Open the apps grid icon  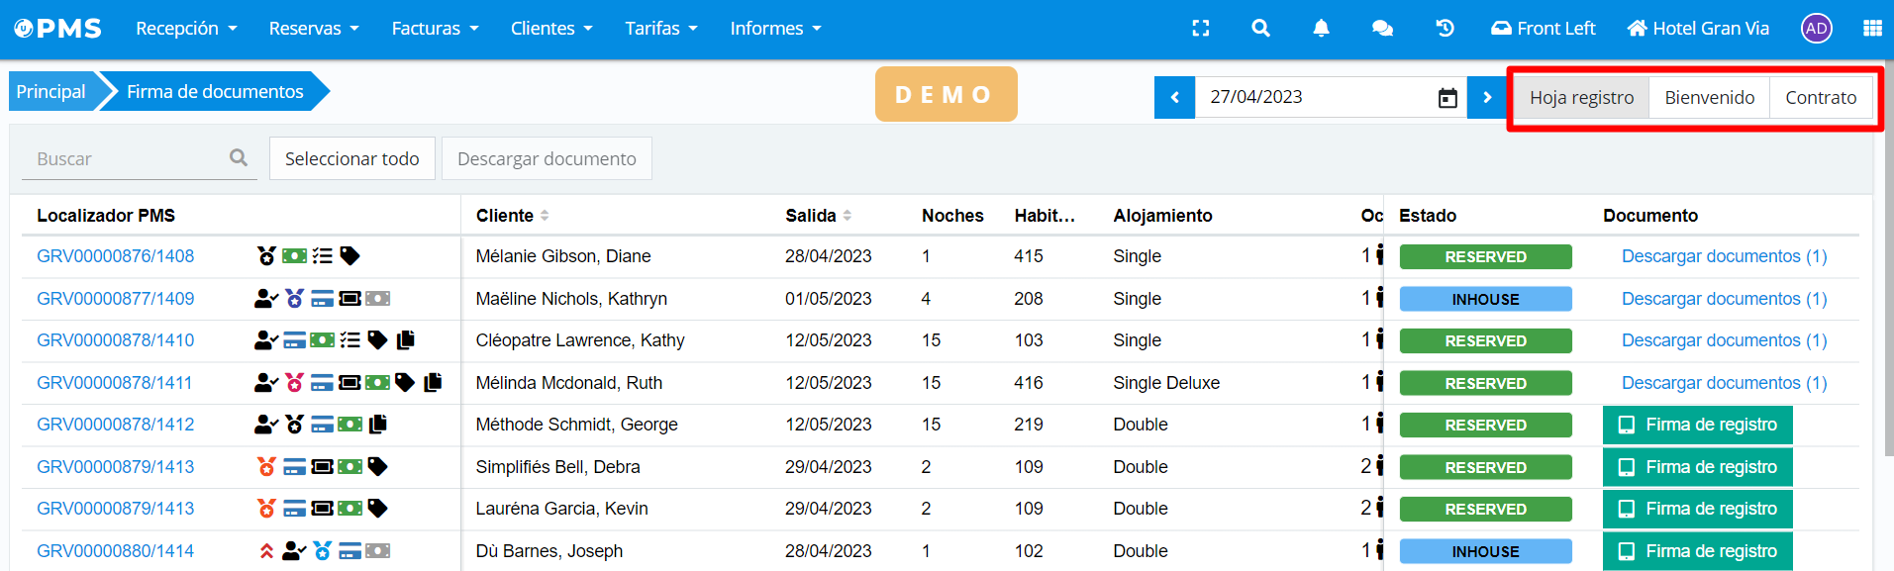click(1872, 29)
